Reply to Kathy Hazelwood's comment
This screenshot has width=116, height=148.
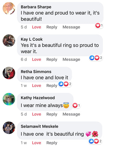pos(52,114)
